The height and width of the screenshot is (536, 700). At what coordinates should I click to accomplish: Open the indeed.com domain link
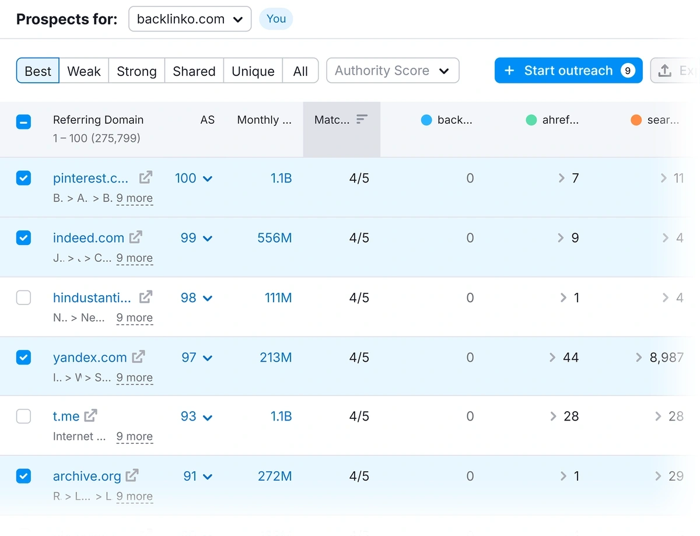pyautogui.click(x=89, y=238)
